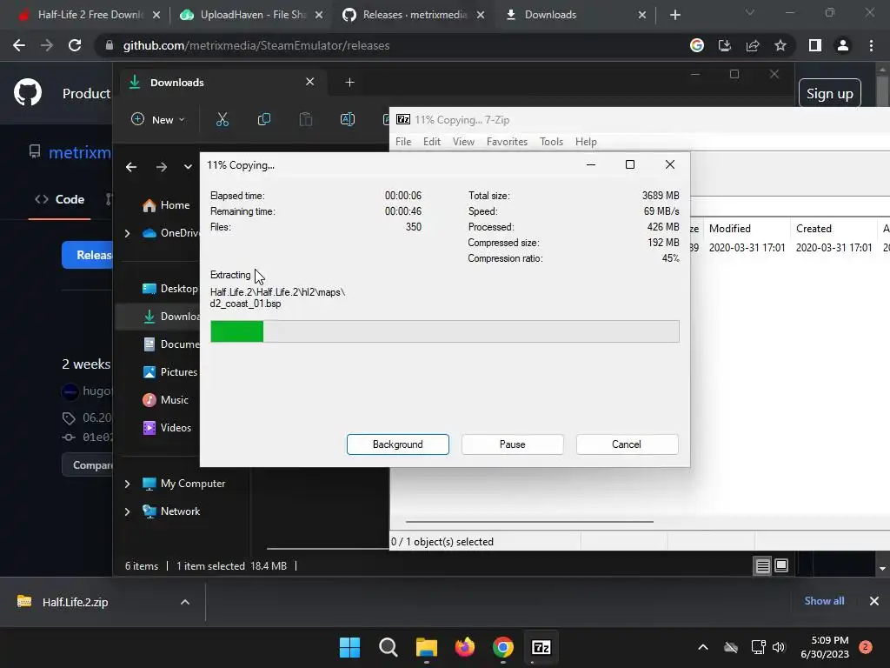
Task: Switch to UploadHaven browser tab
Action: pos(252,15)
